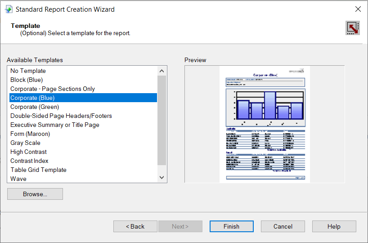368x243 pixels.
Task: Click the Browse... button
Action: click(35, 194)
